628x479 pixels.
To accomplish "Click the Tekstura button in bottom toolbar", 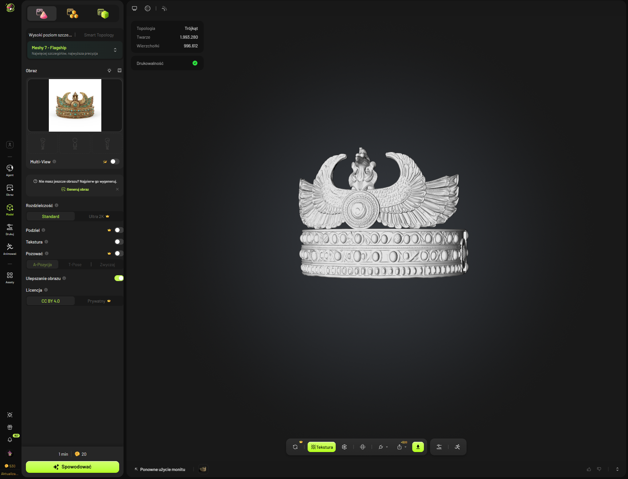I will coord(322,447).
